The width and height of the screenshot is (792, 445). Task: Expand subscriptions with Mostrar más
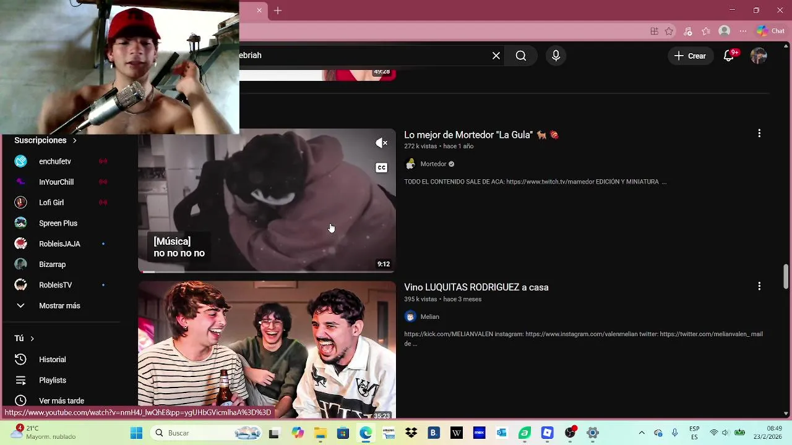(61, 305)
